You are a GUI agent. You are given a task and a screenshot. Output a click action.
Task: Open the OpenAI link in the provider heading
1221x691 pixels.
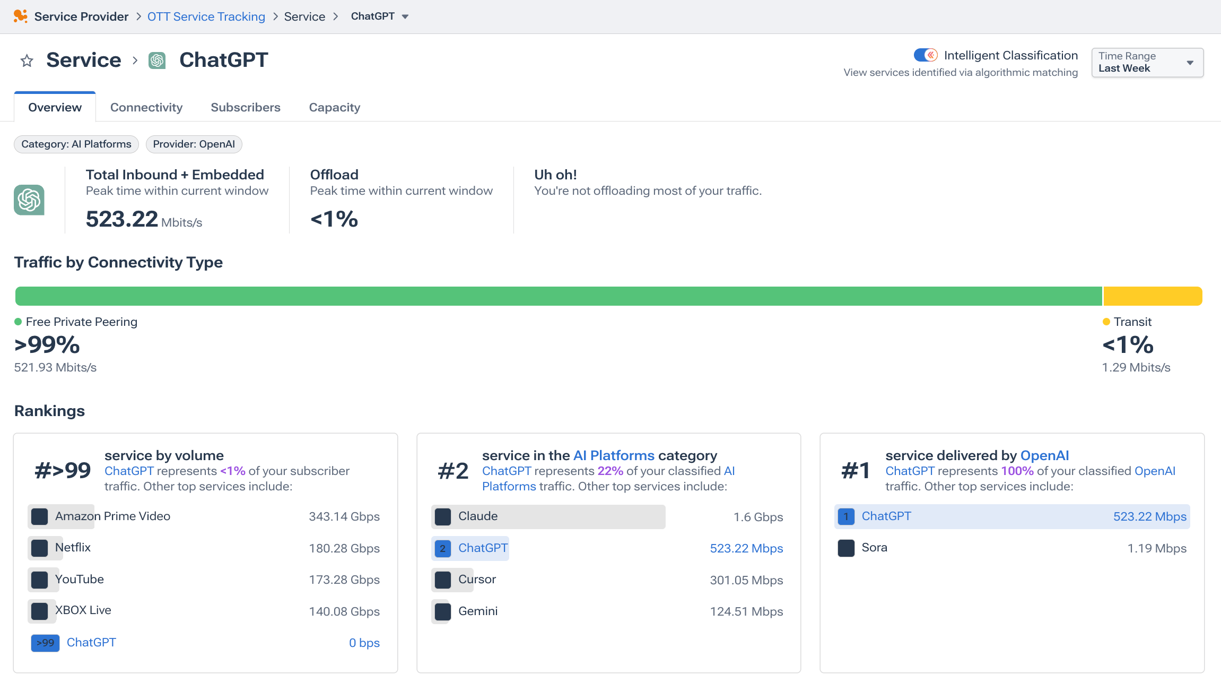click(1044, 455)
